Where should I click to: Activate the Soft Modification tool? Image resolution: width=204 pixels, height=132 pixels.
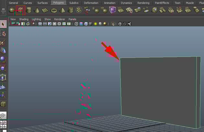pyautogui.click(x=3, y=86)
